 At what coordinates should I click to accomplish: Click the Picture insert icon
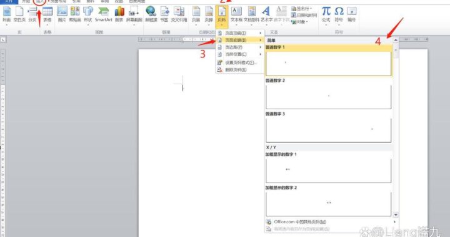pos(62,14)
